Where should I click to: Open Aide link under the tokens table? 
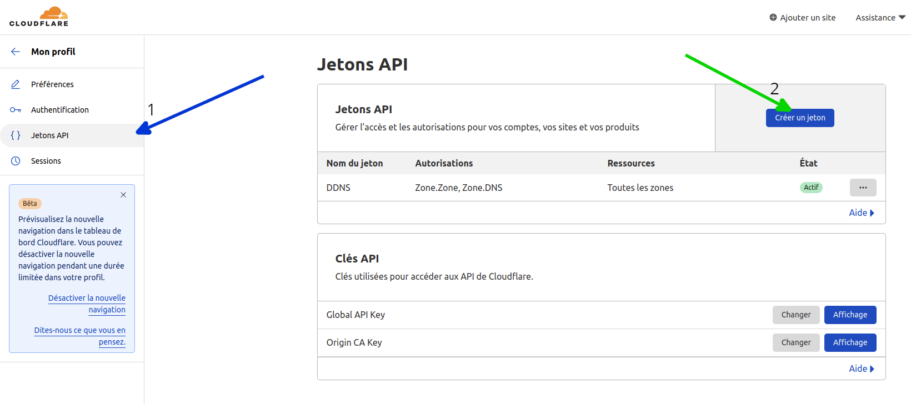point(862,213)
